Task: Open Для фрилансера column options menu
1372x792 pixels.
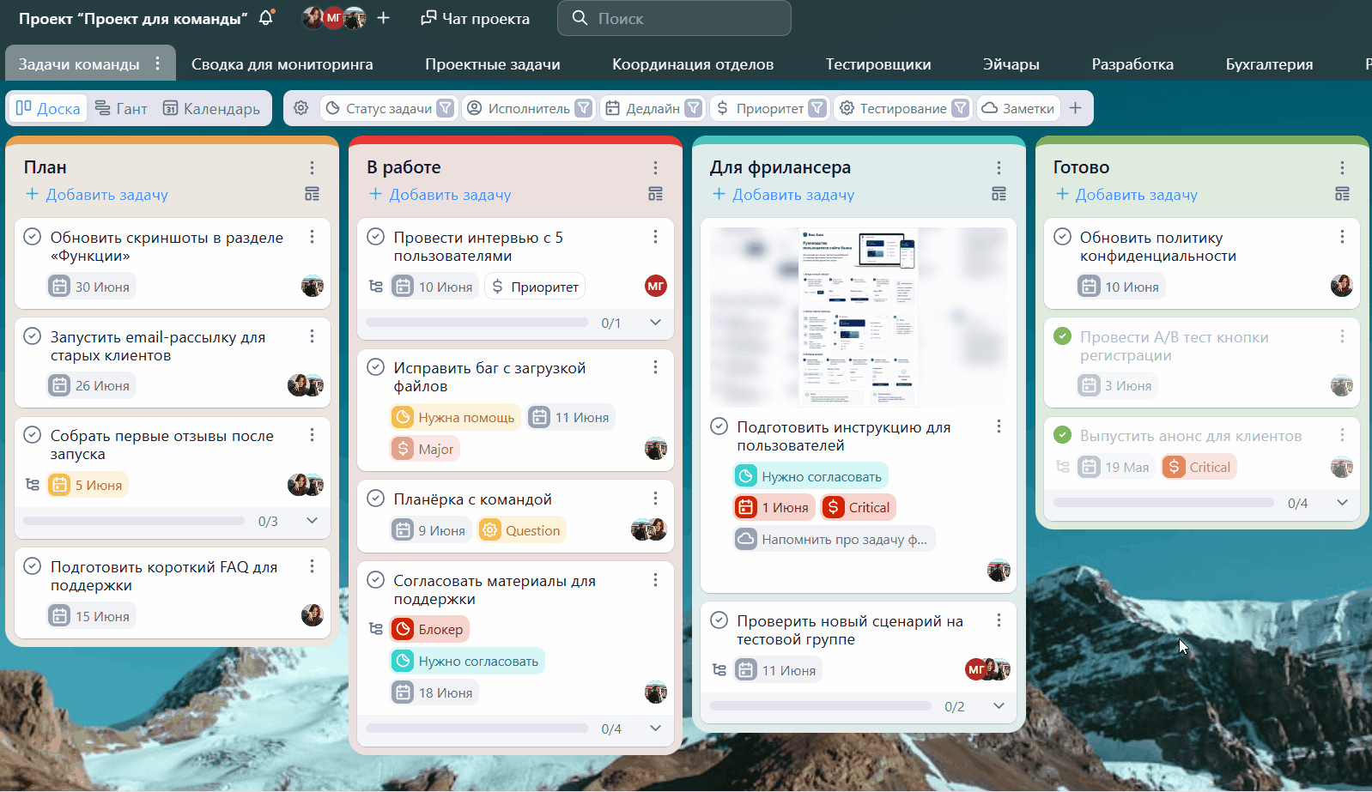Action: point(999,167)
